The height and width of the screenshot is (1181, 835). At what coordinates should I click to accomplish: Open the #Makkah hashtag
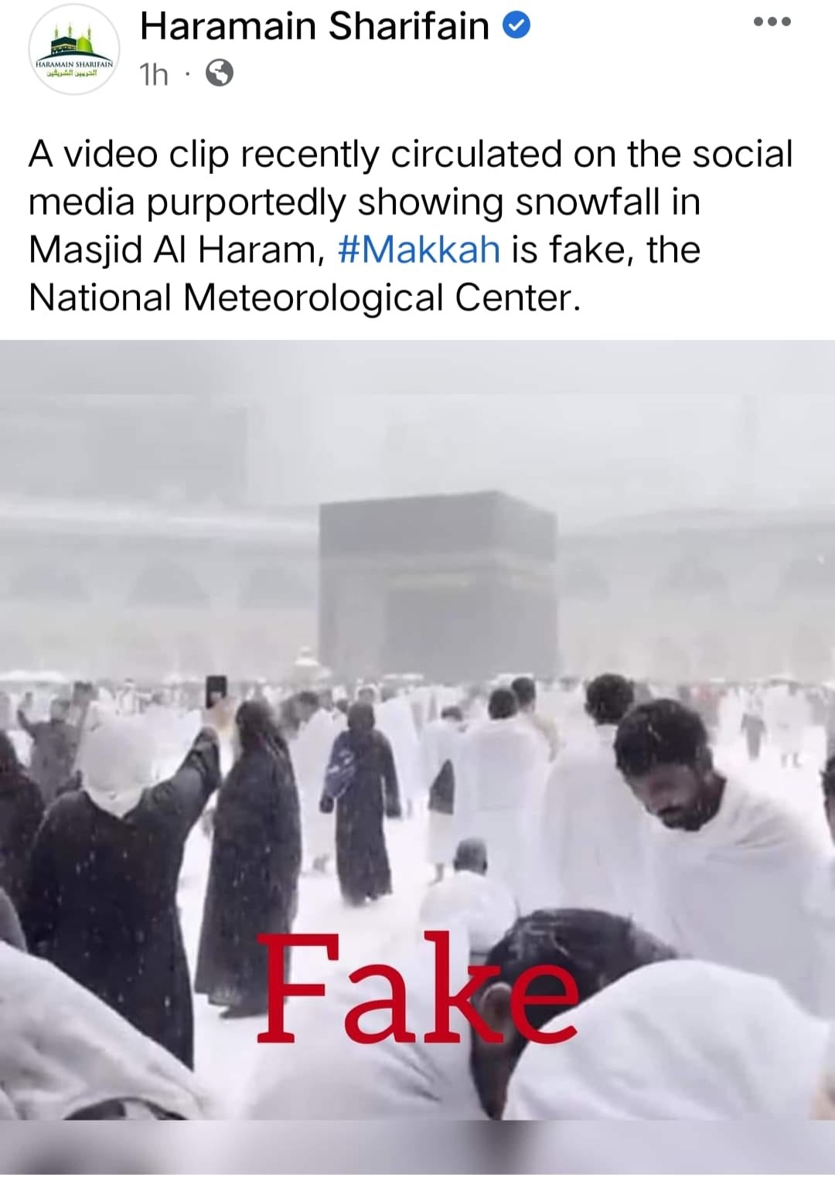(x=420, y=250)
